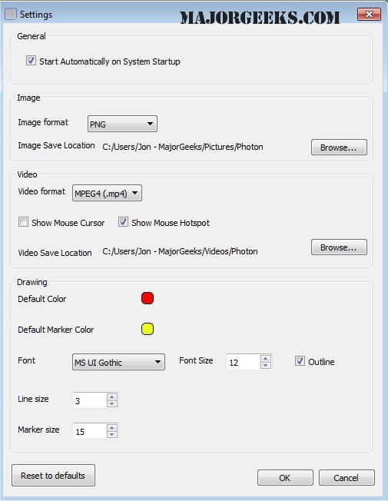Browse for Image Save Location
Image resolution: width=388 pixels, height=501 pixels.
[339, 148]
